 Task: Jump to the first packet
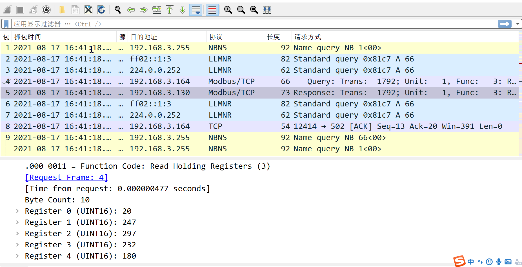(x=170, y=10)
